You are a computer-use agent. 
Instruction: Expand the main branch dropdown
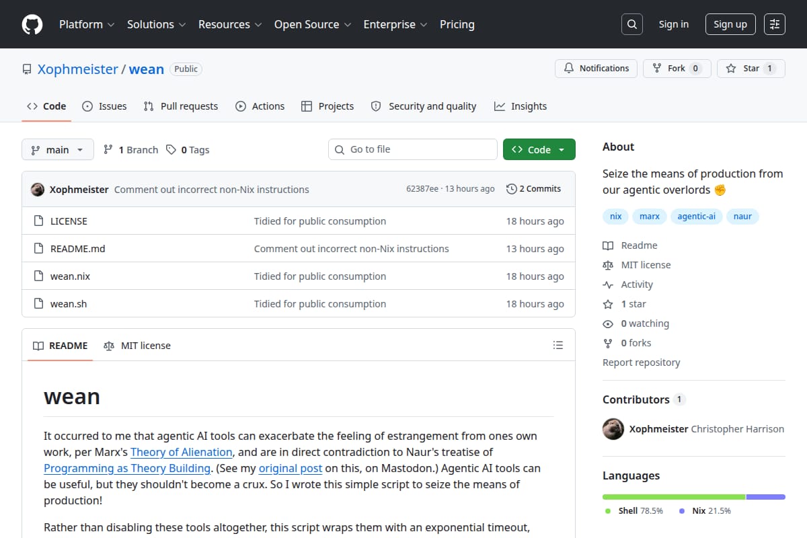coord(57,149)
